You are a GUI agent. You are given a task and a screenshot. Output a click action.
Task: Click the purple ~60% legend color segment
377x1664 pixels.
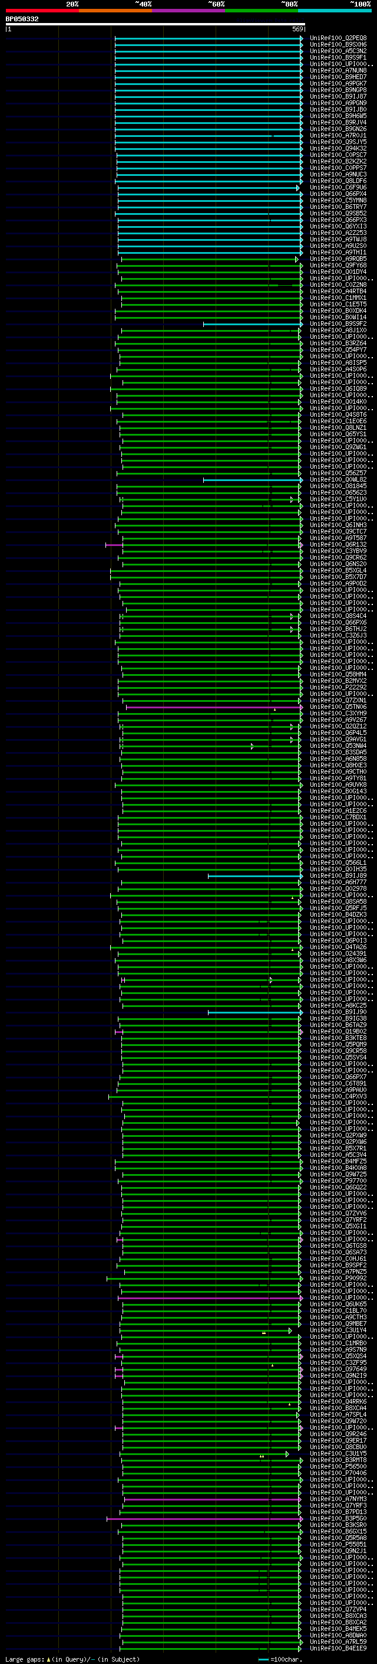point(188,11)
